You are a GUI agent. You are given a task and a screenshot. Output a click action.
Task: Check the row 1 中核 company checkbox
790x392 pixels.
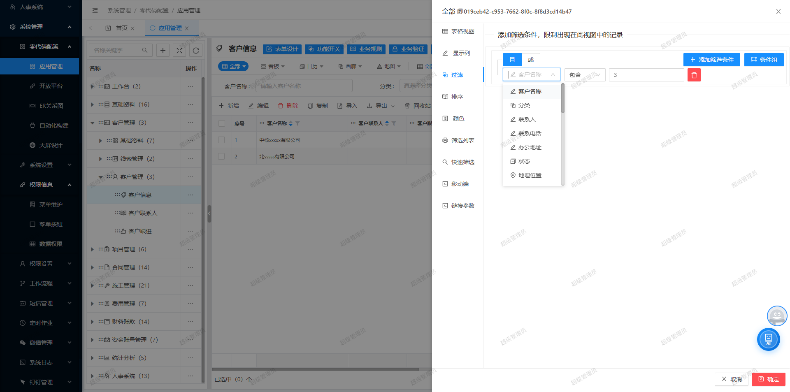click(221, 140)
